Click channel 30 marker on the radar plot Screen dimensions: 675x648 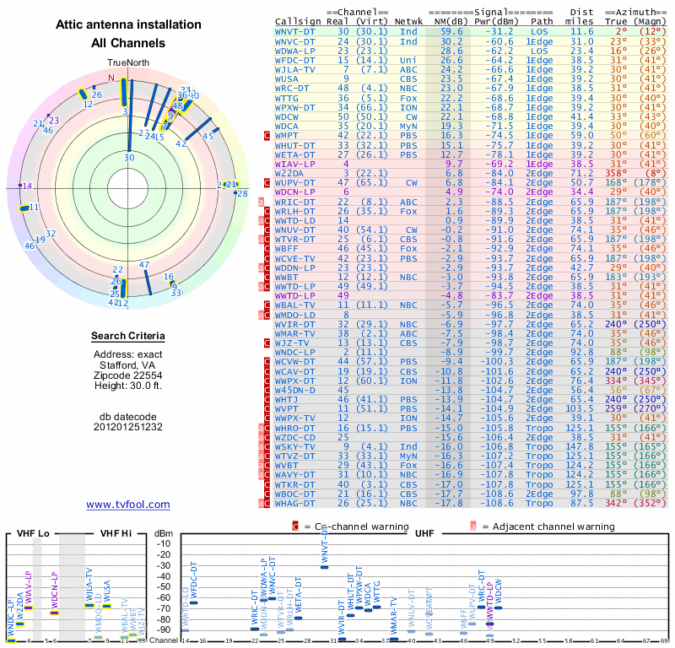coord(129,158)
